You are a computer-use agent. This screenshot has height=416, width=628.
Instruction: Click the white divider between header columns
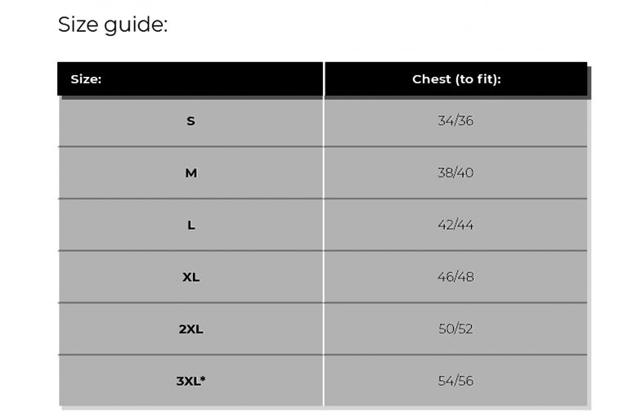tap(324, 79)
